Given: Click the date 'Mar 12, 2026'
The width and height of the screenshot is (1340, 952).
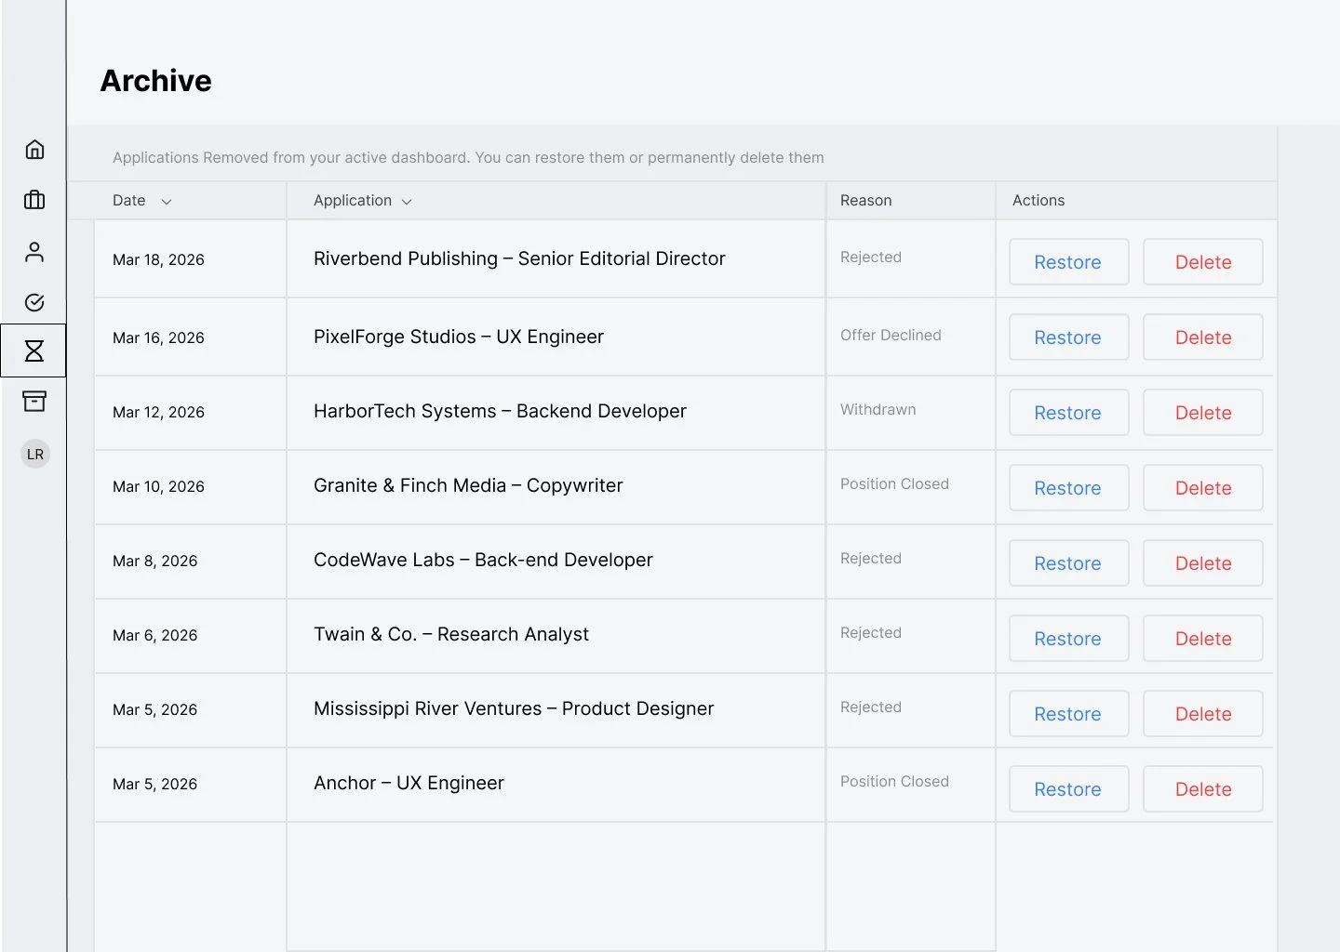Looking at the screenshot, I should 158,413.
